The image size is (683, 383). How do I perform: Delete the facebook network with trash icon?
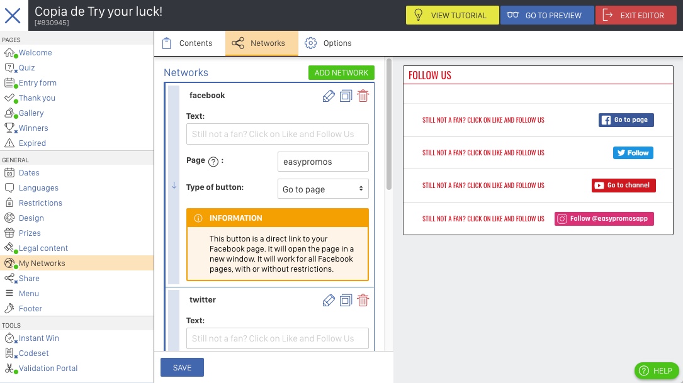click(x=363, y=96)
